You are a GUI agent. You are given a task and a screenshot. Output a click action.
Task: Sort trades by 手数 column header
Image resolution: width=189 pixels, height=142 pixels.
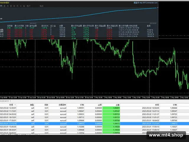point(46,105)
